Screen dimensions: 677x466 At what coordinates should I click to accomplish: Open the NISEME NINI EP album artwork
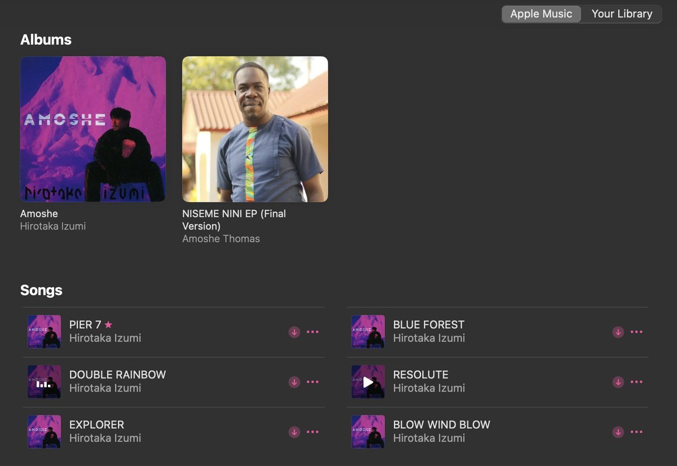pyautogui.click(x=255, y=129)
